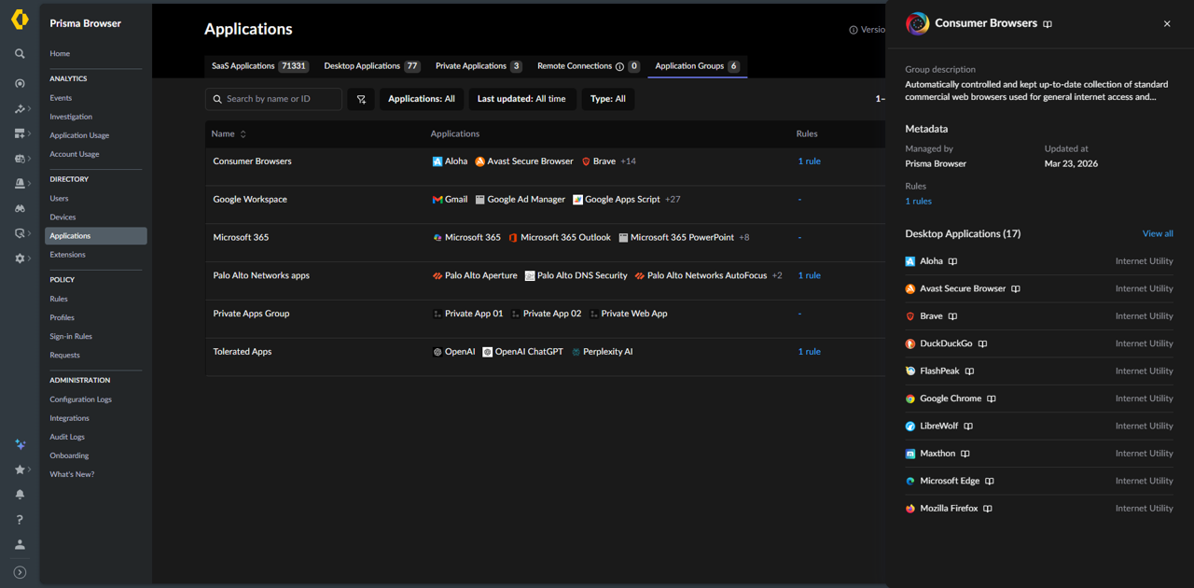1194x588 pixels.
Task: Click the sparkle AI assistant icon
Action: pos(20,444)
